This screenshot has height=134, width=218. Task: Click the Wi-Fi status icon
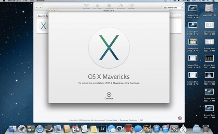point(174,1)
